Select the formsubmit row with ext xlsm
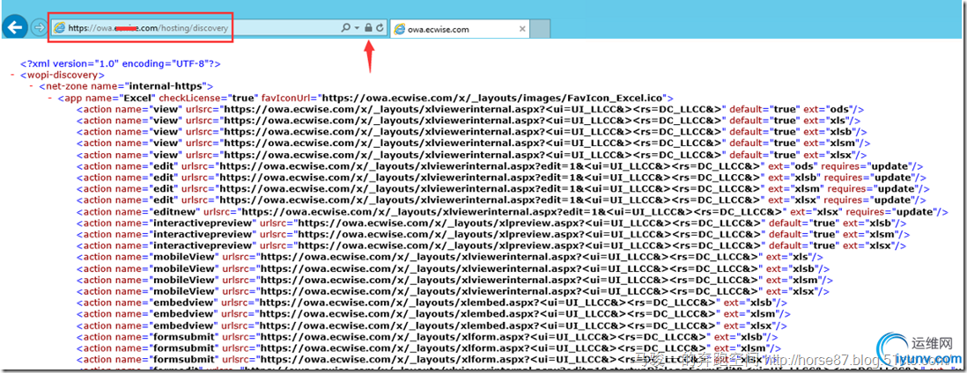Image resolution: width=967 pixels, height=373 pixels. coord(429,348)
